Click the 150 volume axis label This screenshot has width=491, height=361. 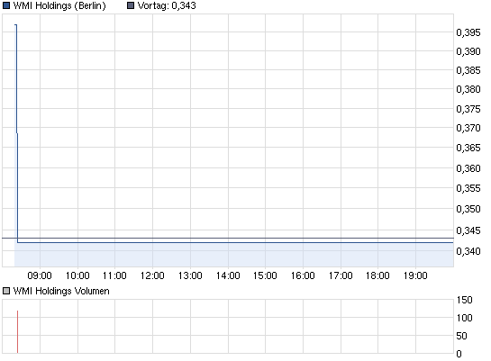pyautogui.click(x=464, y=300)
